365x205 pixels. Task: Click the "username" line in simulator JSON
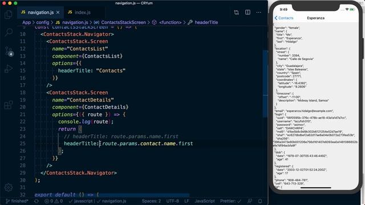tap(294, 121)
